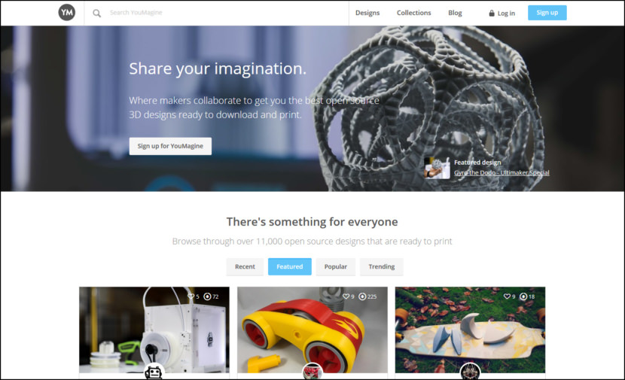625x380 pixels.
Task: Focus the Search YouMagine field
Action: pos(223,13)
